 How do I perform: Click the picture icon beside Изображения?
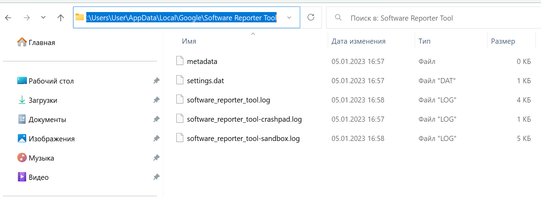coord(22,139)
